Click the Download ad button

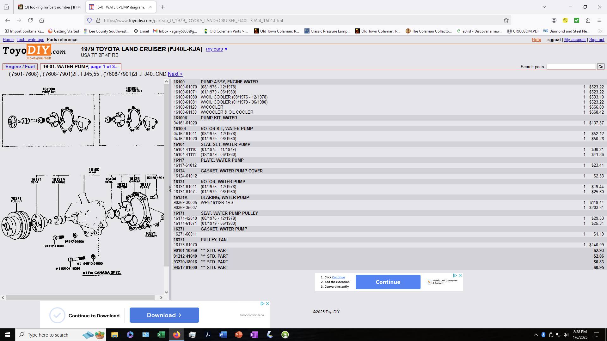pos(164,315)
